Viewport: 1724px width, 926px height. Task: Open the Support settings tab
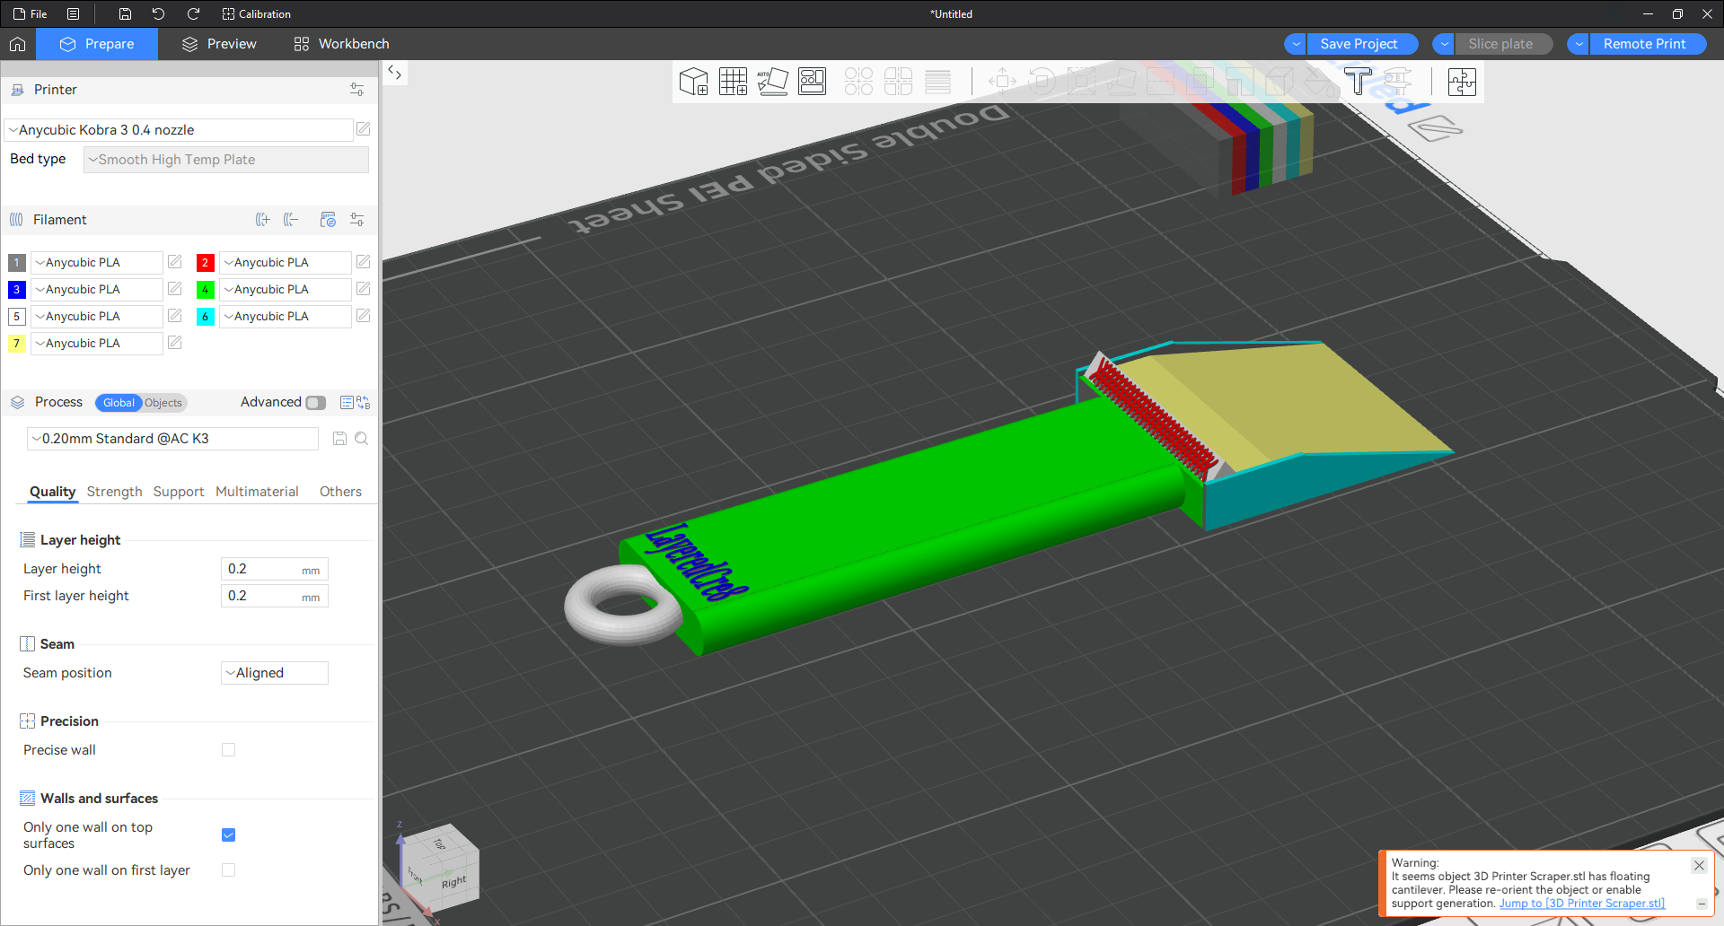pos(179,492)
